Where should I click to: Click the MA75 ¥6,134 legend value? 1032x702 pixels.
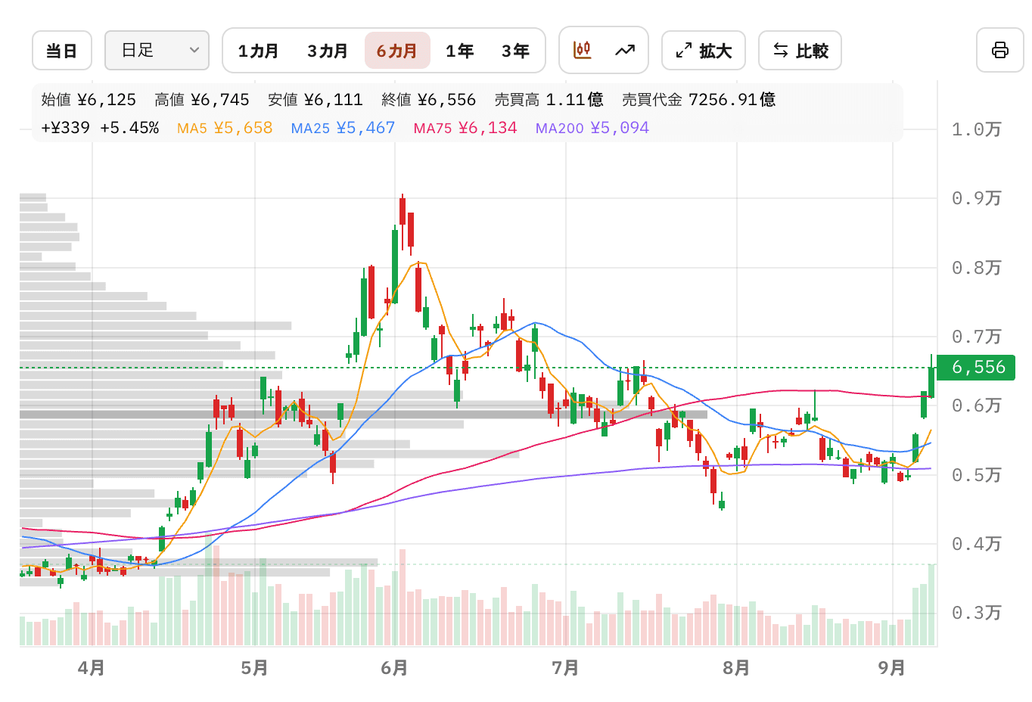465,128
